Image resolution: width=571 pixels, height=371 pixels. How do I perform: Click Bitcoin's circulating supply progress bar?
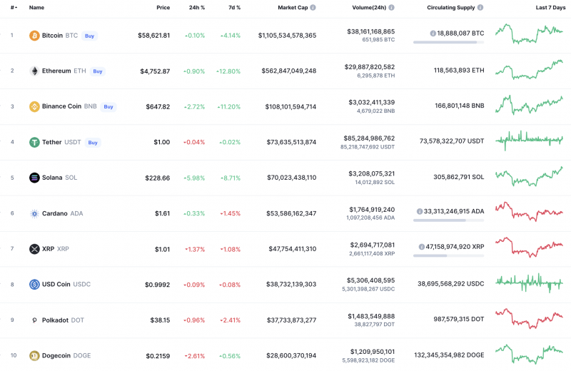448,43
